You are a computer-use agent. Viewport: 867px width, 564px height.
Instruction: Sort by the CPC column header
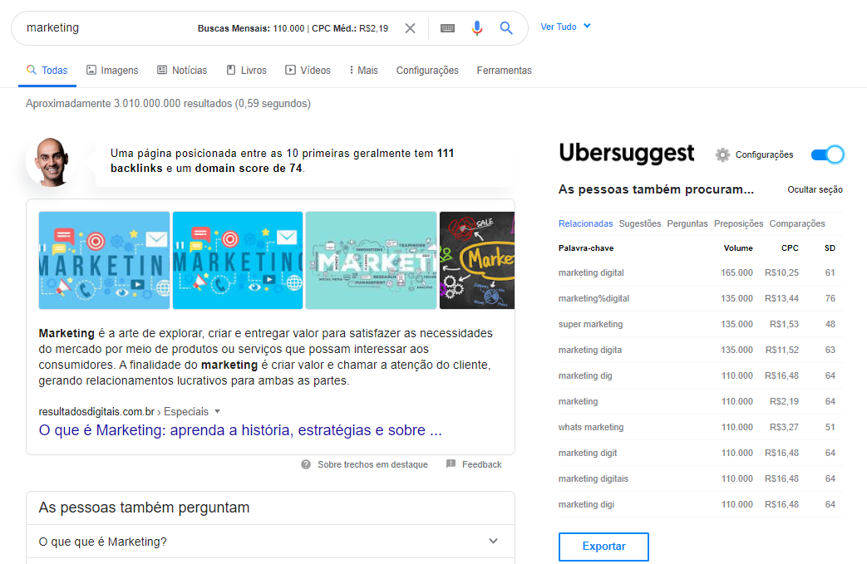pos(790,248)
